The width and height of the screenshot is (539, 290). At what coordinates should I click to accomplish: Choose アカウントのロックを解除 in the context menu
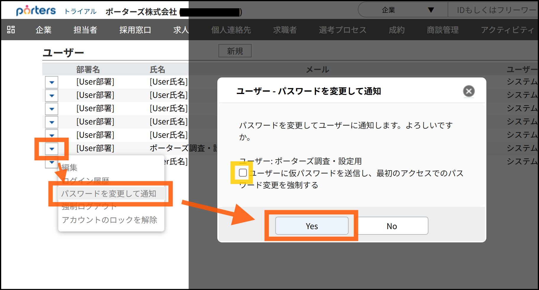(109, 220)
